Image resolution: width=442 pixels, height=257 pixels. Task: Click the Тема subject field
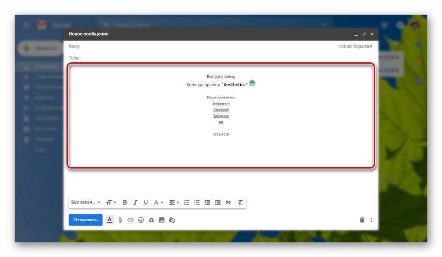click(x=221, y=58)
